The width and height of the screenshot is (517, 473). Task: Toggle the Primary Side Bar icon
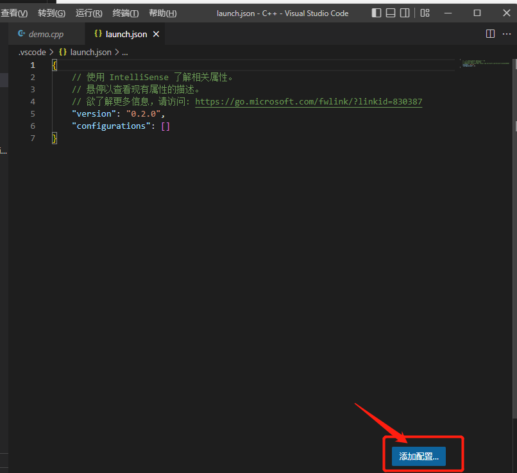[x=377, y=13]
